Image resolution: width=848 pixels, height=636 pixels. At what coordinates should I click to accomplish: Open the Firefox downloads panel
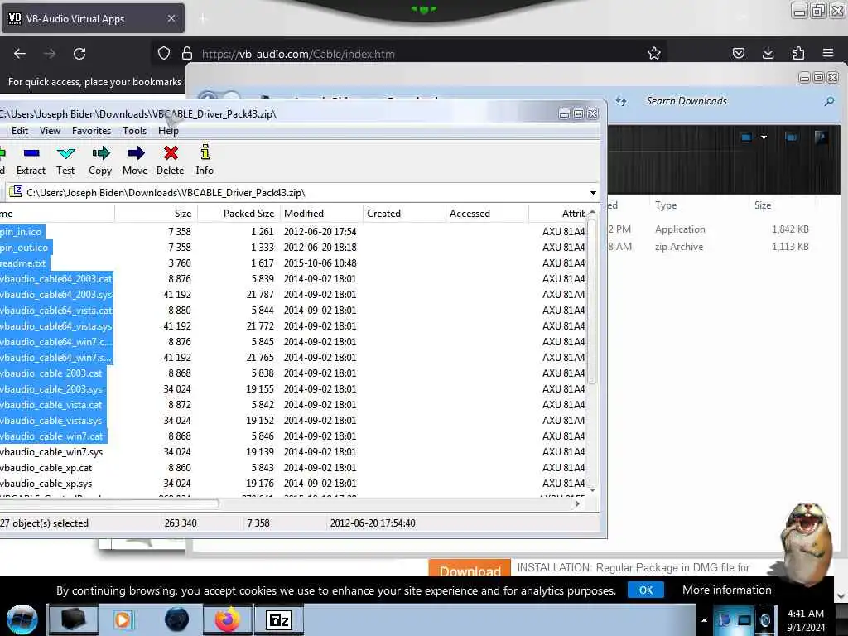click(768, 53)
